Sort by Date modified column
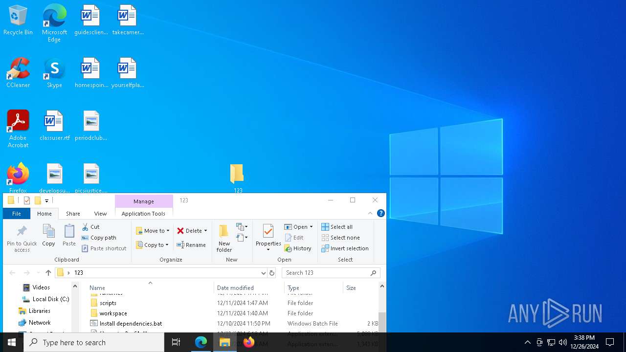Viewport: 626px width, 352px height. tap(249, 288)
